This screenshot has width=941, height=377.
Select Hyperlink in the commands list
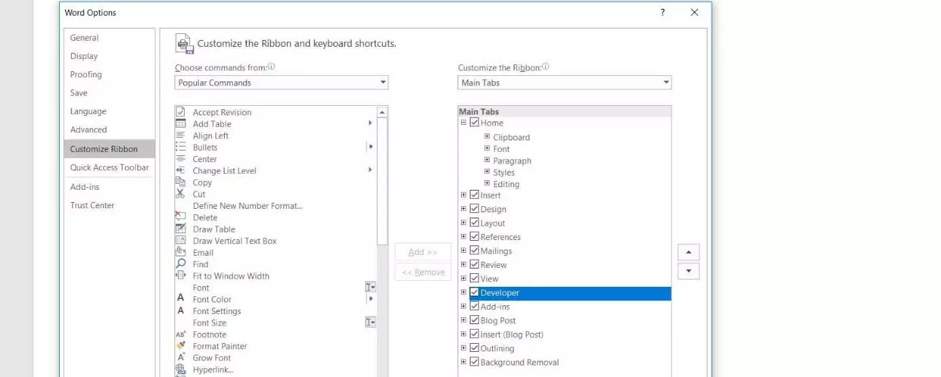(213, 370)
